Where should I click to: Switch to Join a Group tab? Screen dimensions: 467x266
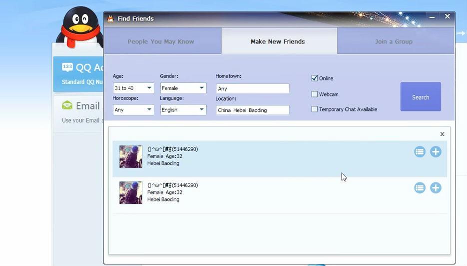[x=394, y=41]
